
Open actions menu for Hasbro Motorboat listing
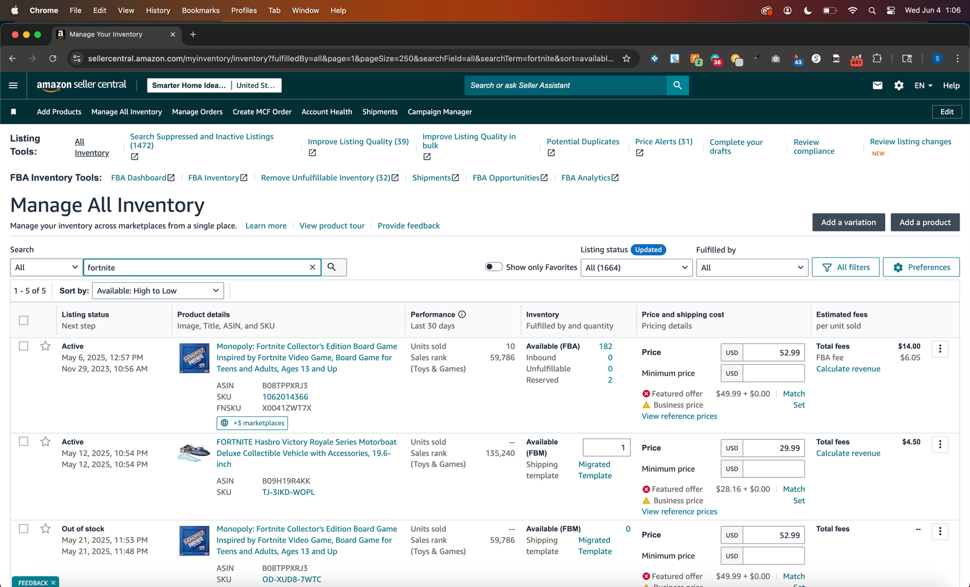click(940, 445)
